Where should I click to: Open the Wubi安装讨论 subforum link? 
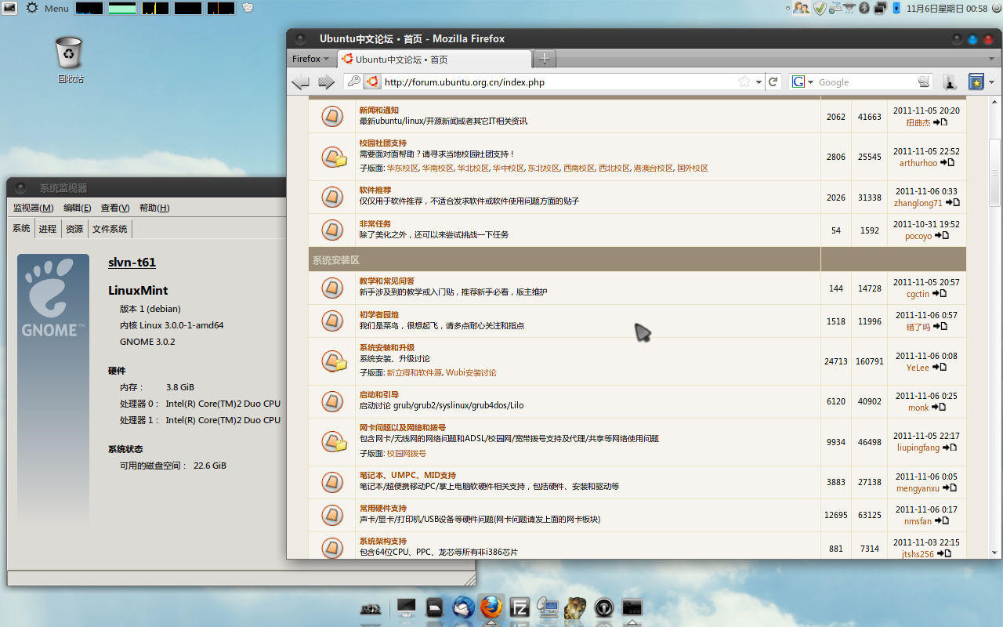471,373
